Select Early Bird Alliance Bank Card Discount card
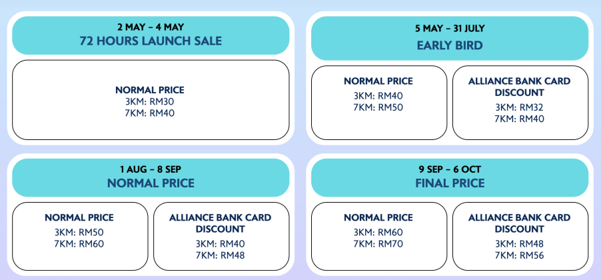This screenshot has height=280, width=601. click(520, 103)
